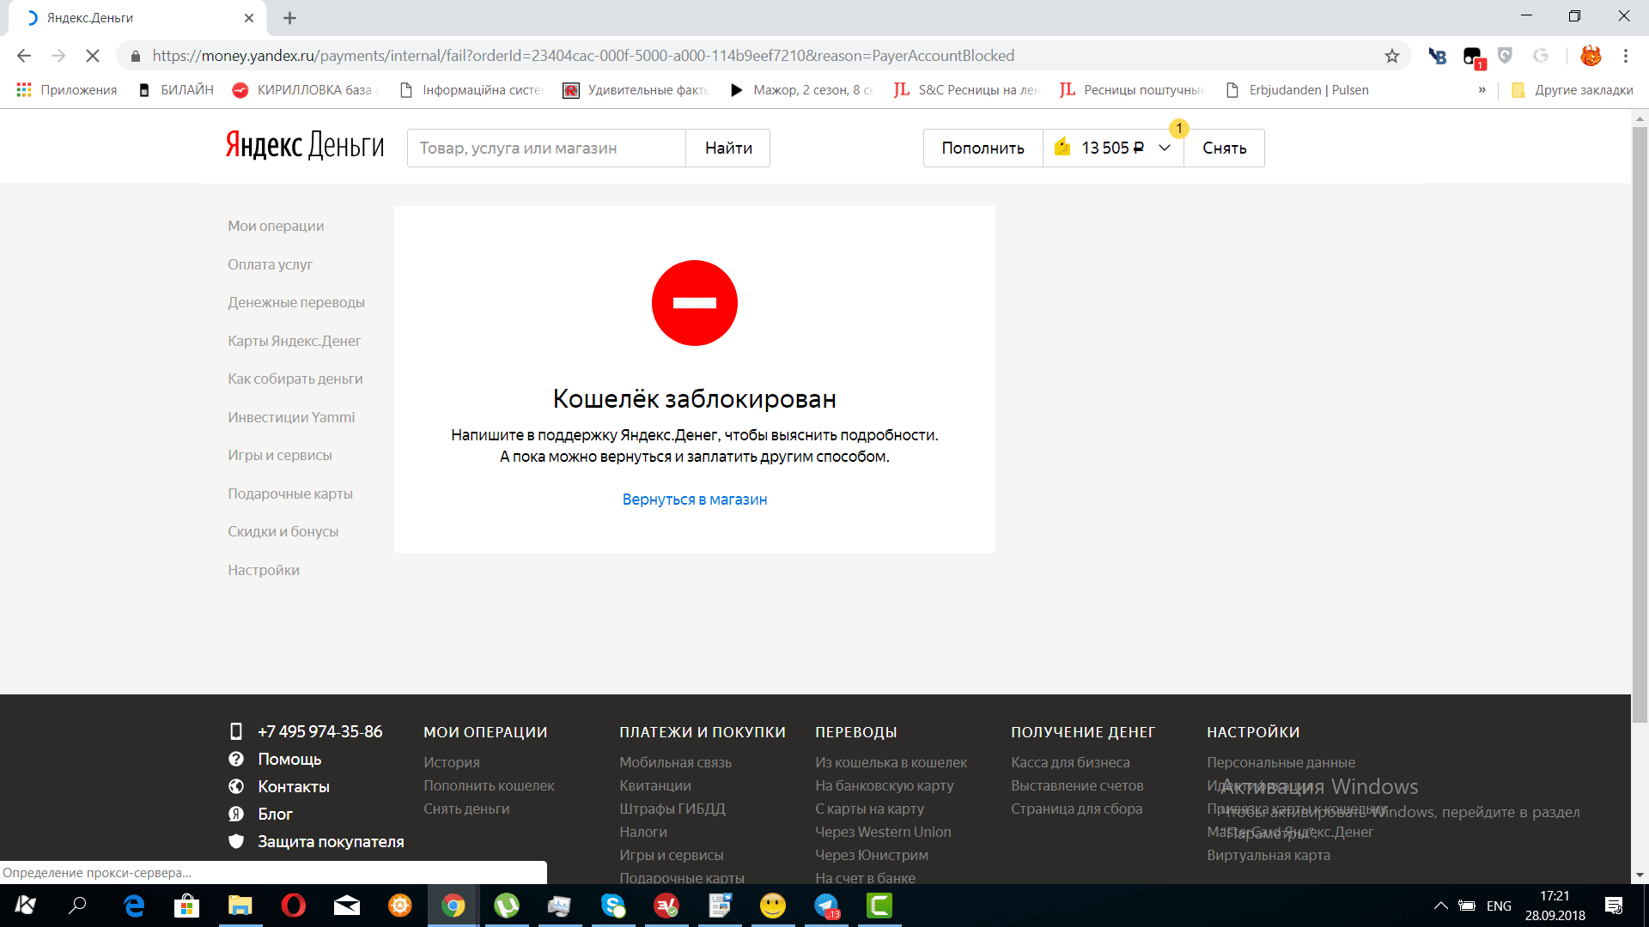Click the Яндекс Деньги logo
The height and width of the screenshot is (927, 1649).
(x=305, y=146)
